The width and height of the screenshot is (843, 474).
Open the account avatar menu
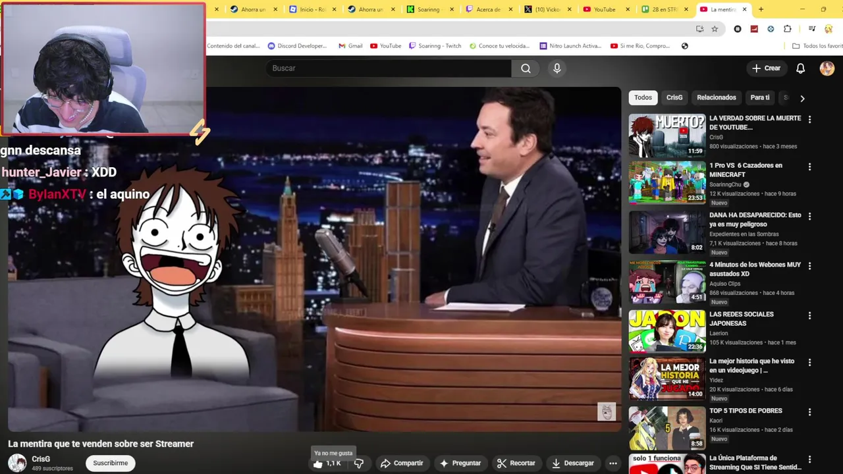(x=827, y=68)
